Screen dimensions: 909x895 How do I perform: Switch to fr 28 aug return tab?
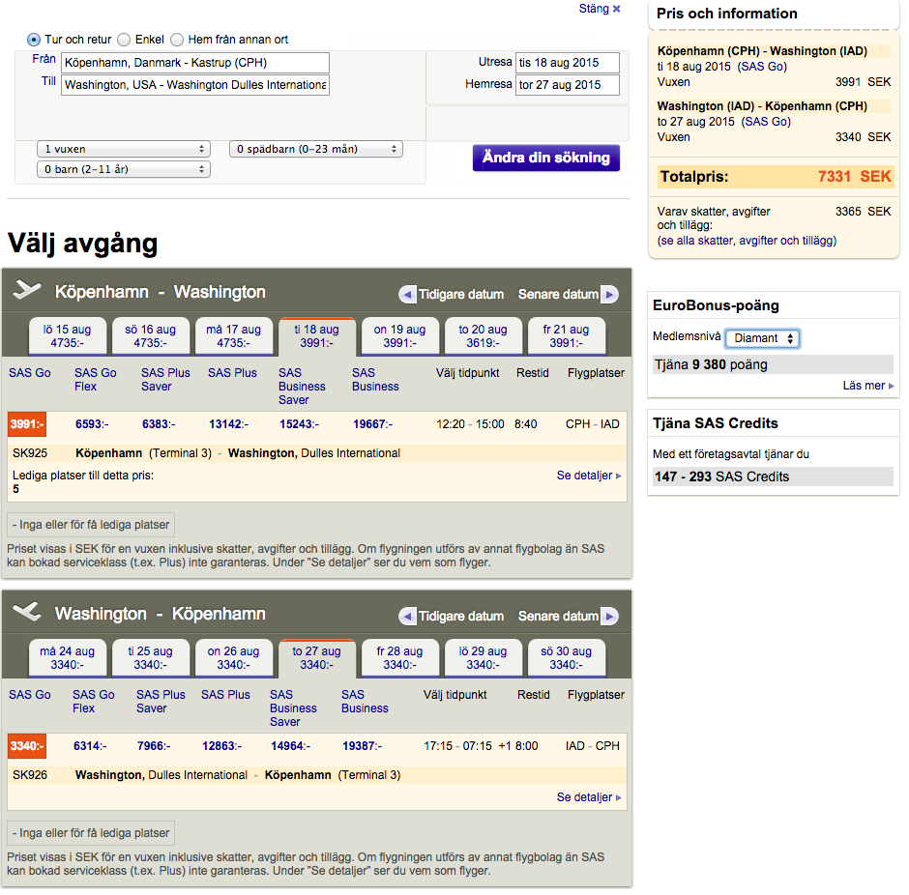click(x=400, y=657)
